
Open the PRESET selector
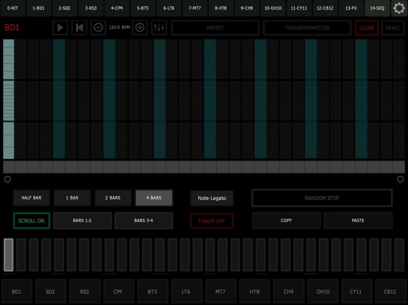pyautogui.click(x=215, y=28)
